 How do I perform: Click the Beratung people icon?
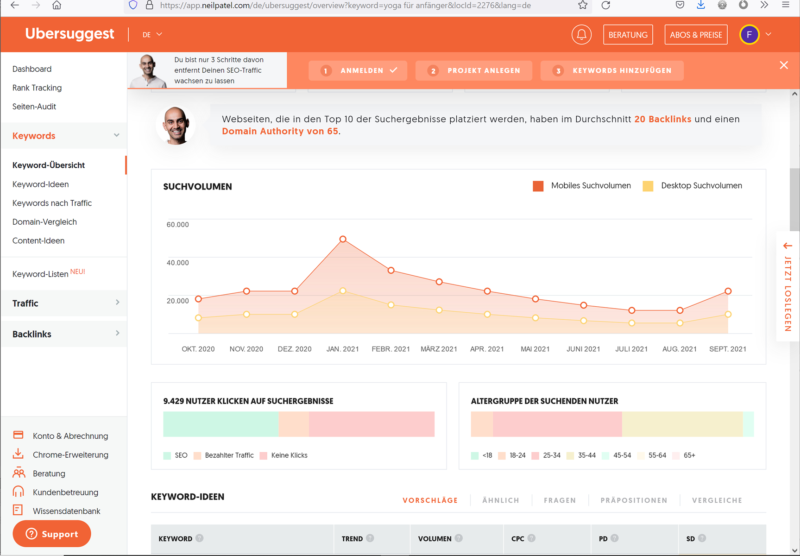pos(19,473)
